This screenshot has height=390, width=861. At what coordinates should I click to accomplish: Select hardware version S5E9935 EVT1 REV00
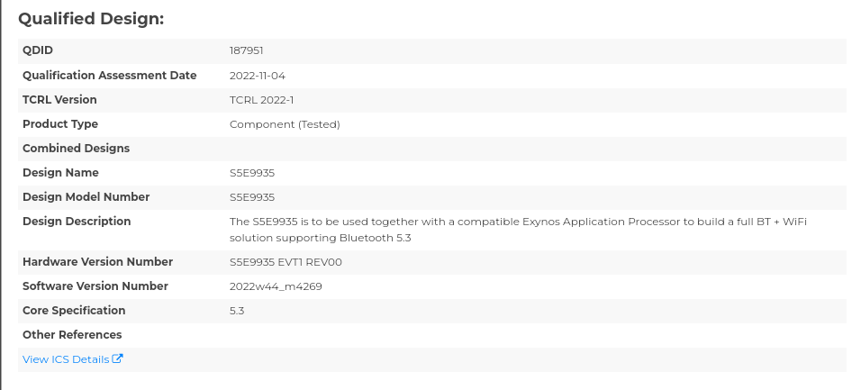tap(285, 261)
